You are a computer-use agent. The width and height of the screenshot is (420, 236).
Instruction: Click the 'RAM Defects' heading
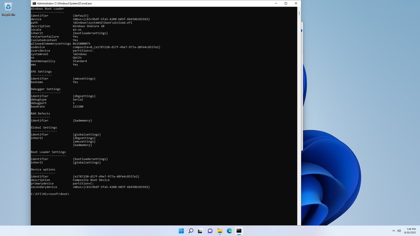pyautogui.click(x=40, y=113)
